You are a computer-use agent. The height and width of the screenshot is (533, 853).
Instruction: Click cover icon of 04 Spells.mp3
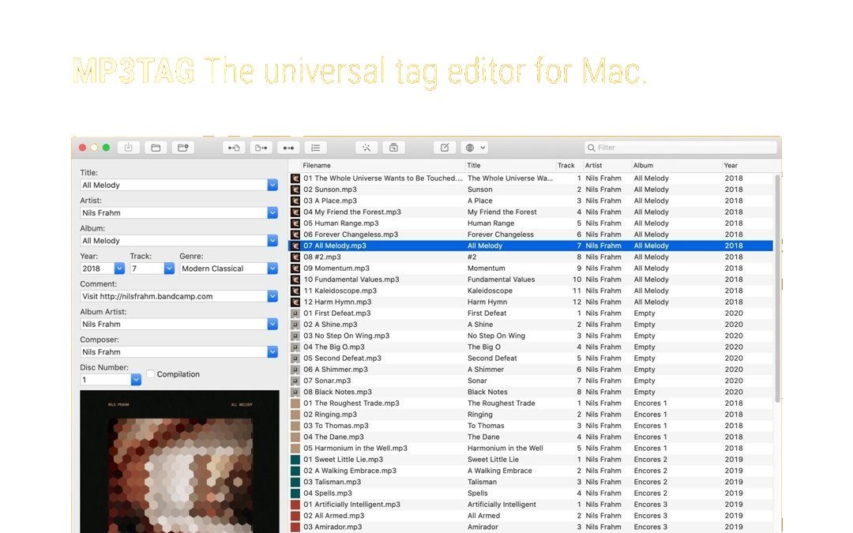(x=295, y=494)
